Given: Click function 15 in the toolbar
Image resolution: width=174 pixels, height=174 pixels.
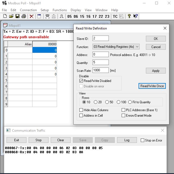Looking at the screenshot, I should click(x=82, y=16).
